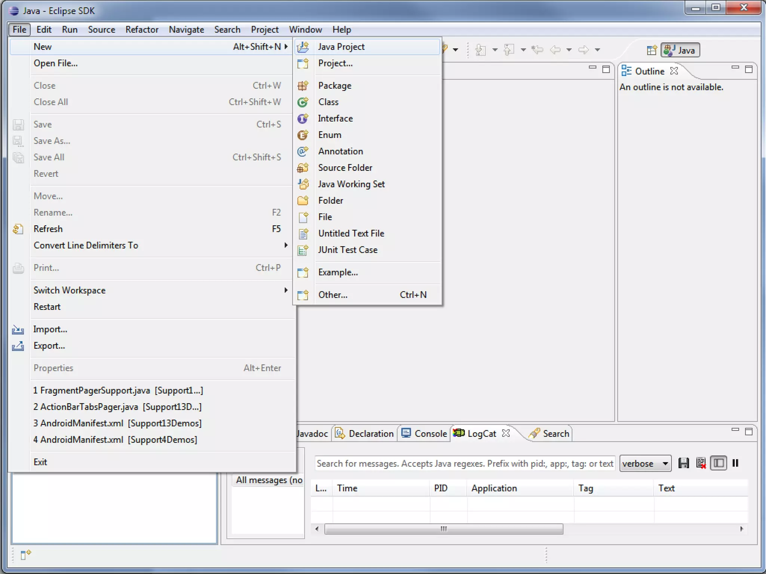This screenshot has width=766, height=574.
Task: Pause LogCat message scrolling
Action: pyautogui.click(x=735, y=463)
